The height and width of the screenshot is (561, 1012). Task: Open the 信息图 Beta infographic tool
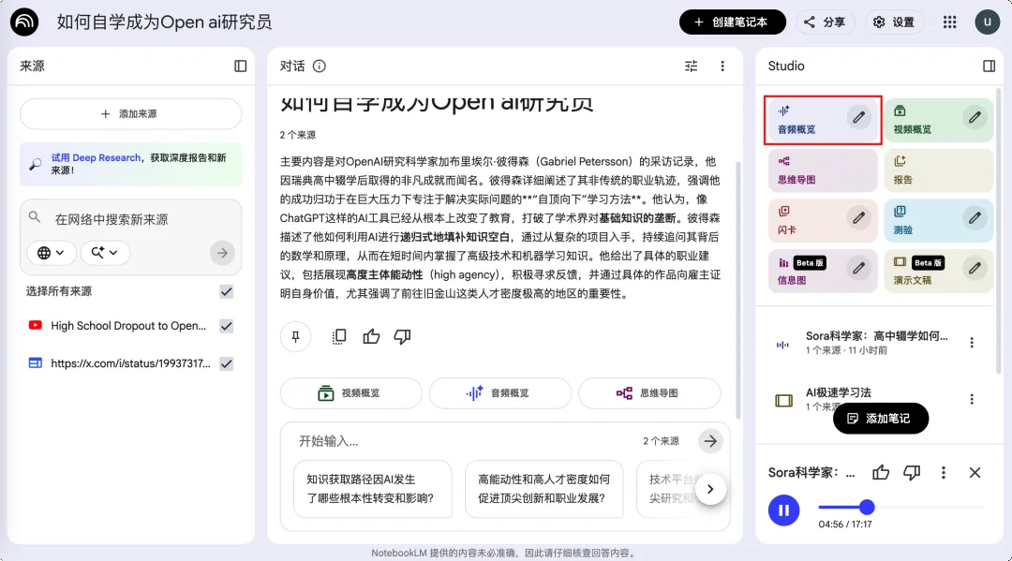coord(808,271)
